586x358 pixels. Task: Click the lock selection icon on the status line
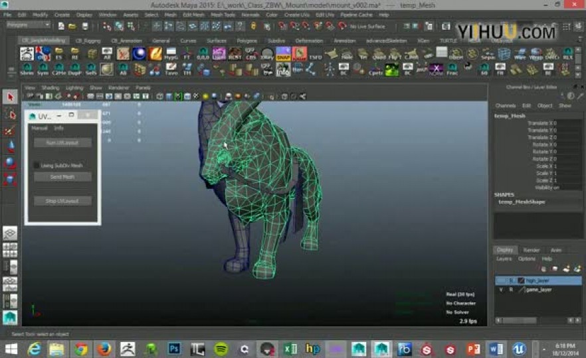(253, 26)
